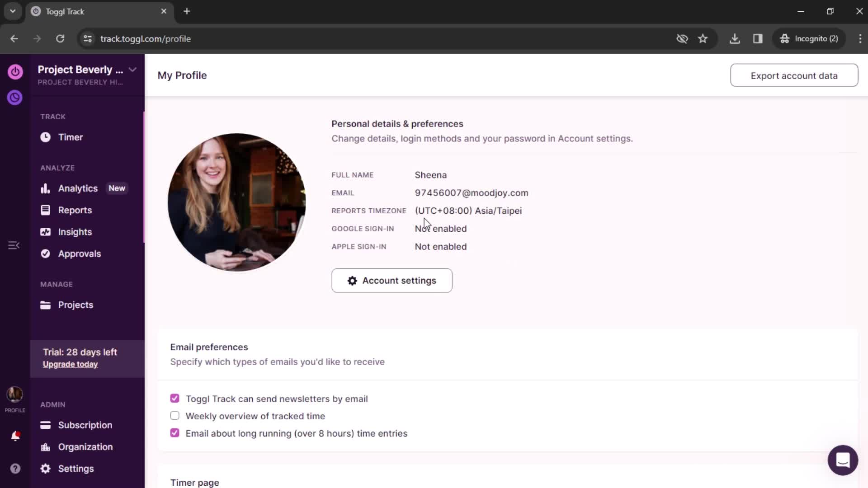The height and width of the screenshot is (488, 868).
Task: Open Organization admin settings
Action: point(85,446)
